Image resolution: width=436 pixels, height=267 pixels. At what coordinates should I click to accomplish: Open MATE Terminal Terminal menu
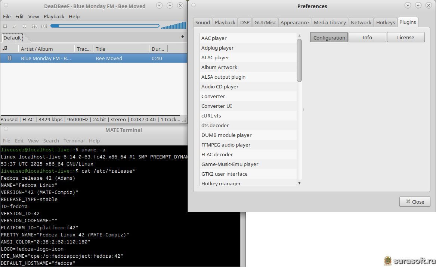(74, 141)
